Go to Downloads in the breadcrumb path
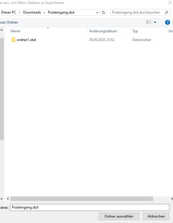This screenshot has height=223, width=173. (32, 12)
